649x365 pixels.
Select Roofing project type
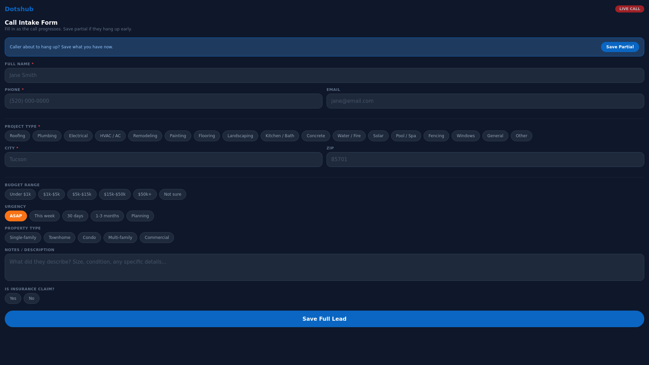[17, 136]
